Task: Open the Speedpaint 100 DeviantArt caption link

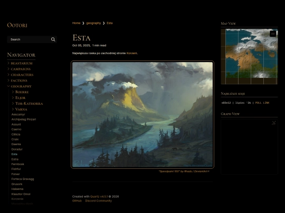Action: (x=184, y=171)
